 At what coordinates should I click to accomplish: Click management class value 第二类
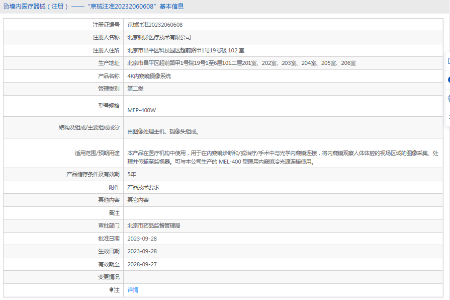(x=135, y=89)
